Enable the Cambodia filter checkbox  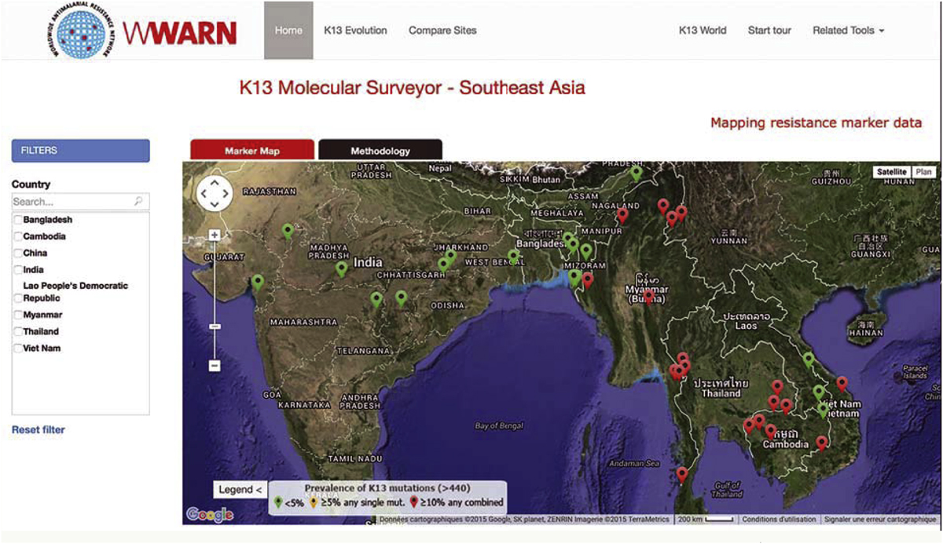pos(18,236)
